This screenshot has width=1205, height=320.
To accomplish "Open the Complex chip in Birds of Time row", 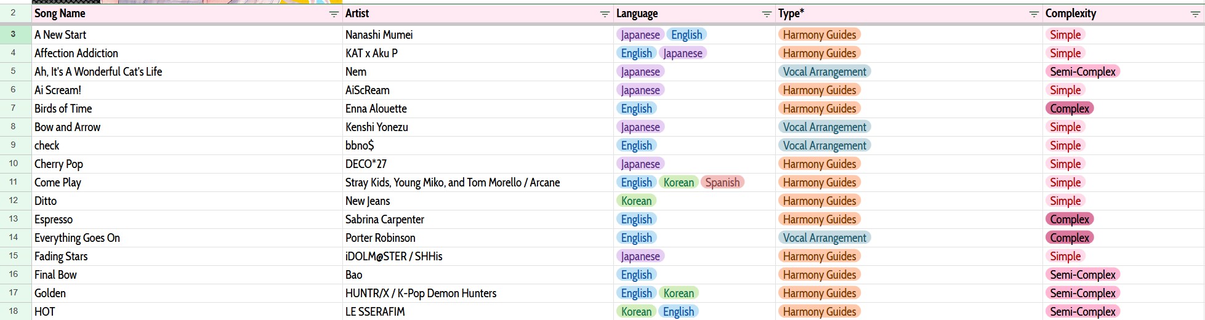I will 1070,109.
